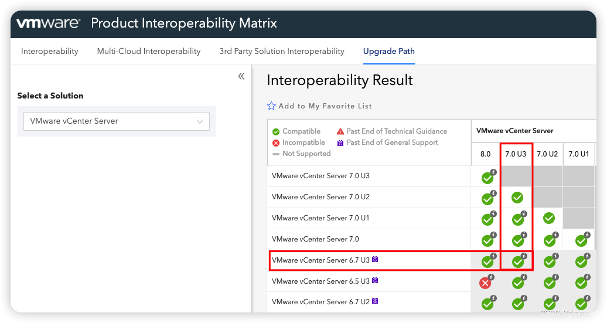Click the compatible check for 6.7 U3 row under 8.0
Screen dimensions: 607x323
pyautogui.click(x=487, y=261)
